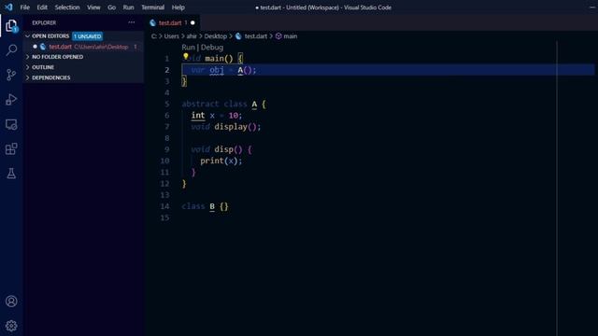The width and height of the screenshot is (598, 336).
Task: Open the View menu
Action: pos(93,7)
